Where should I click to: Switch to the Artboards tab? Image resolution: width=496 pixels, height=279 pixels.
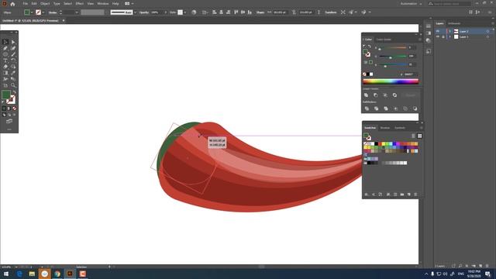(454, 23)
